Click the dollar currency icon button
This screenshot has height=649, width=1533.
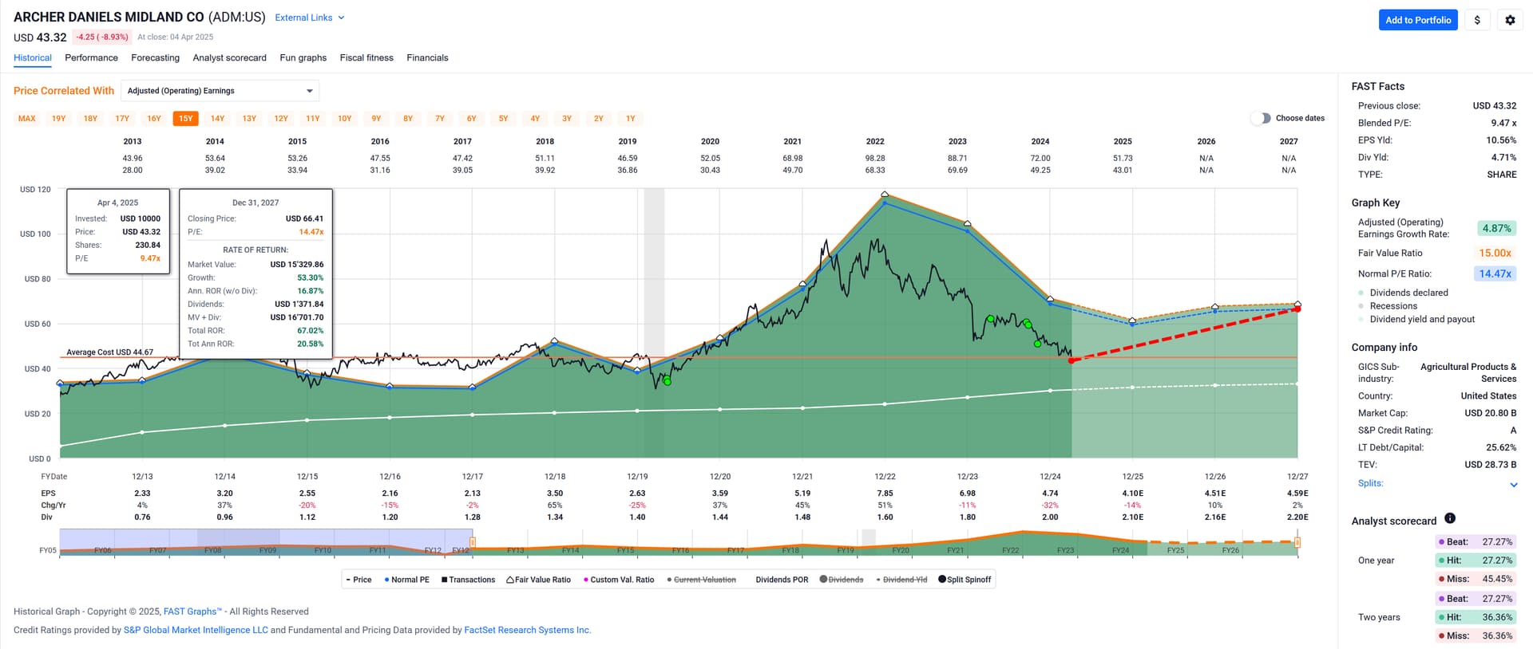click(x=1477, y=20)
